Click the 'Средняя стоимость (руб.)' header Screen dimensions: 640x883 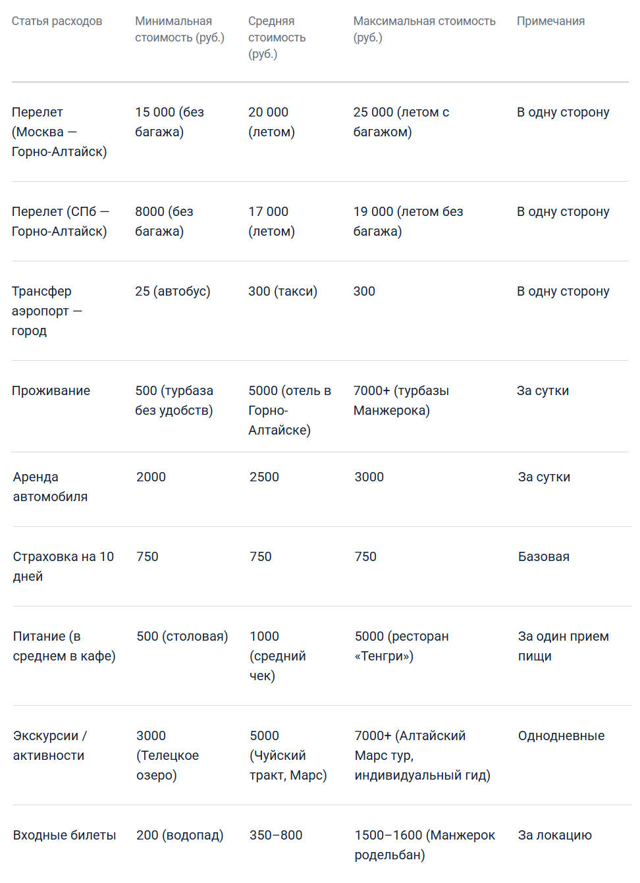277,38
